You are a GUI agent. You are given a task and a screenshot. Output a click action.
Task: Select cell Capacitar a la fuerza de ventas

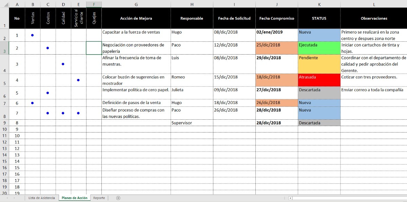136,35
